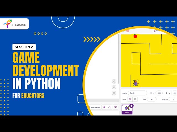Open the bug-shaped debug tool
177x132 pixels.
pyautogui.click(x=104, y=107)
